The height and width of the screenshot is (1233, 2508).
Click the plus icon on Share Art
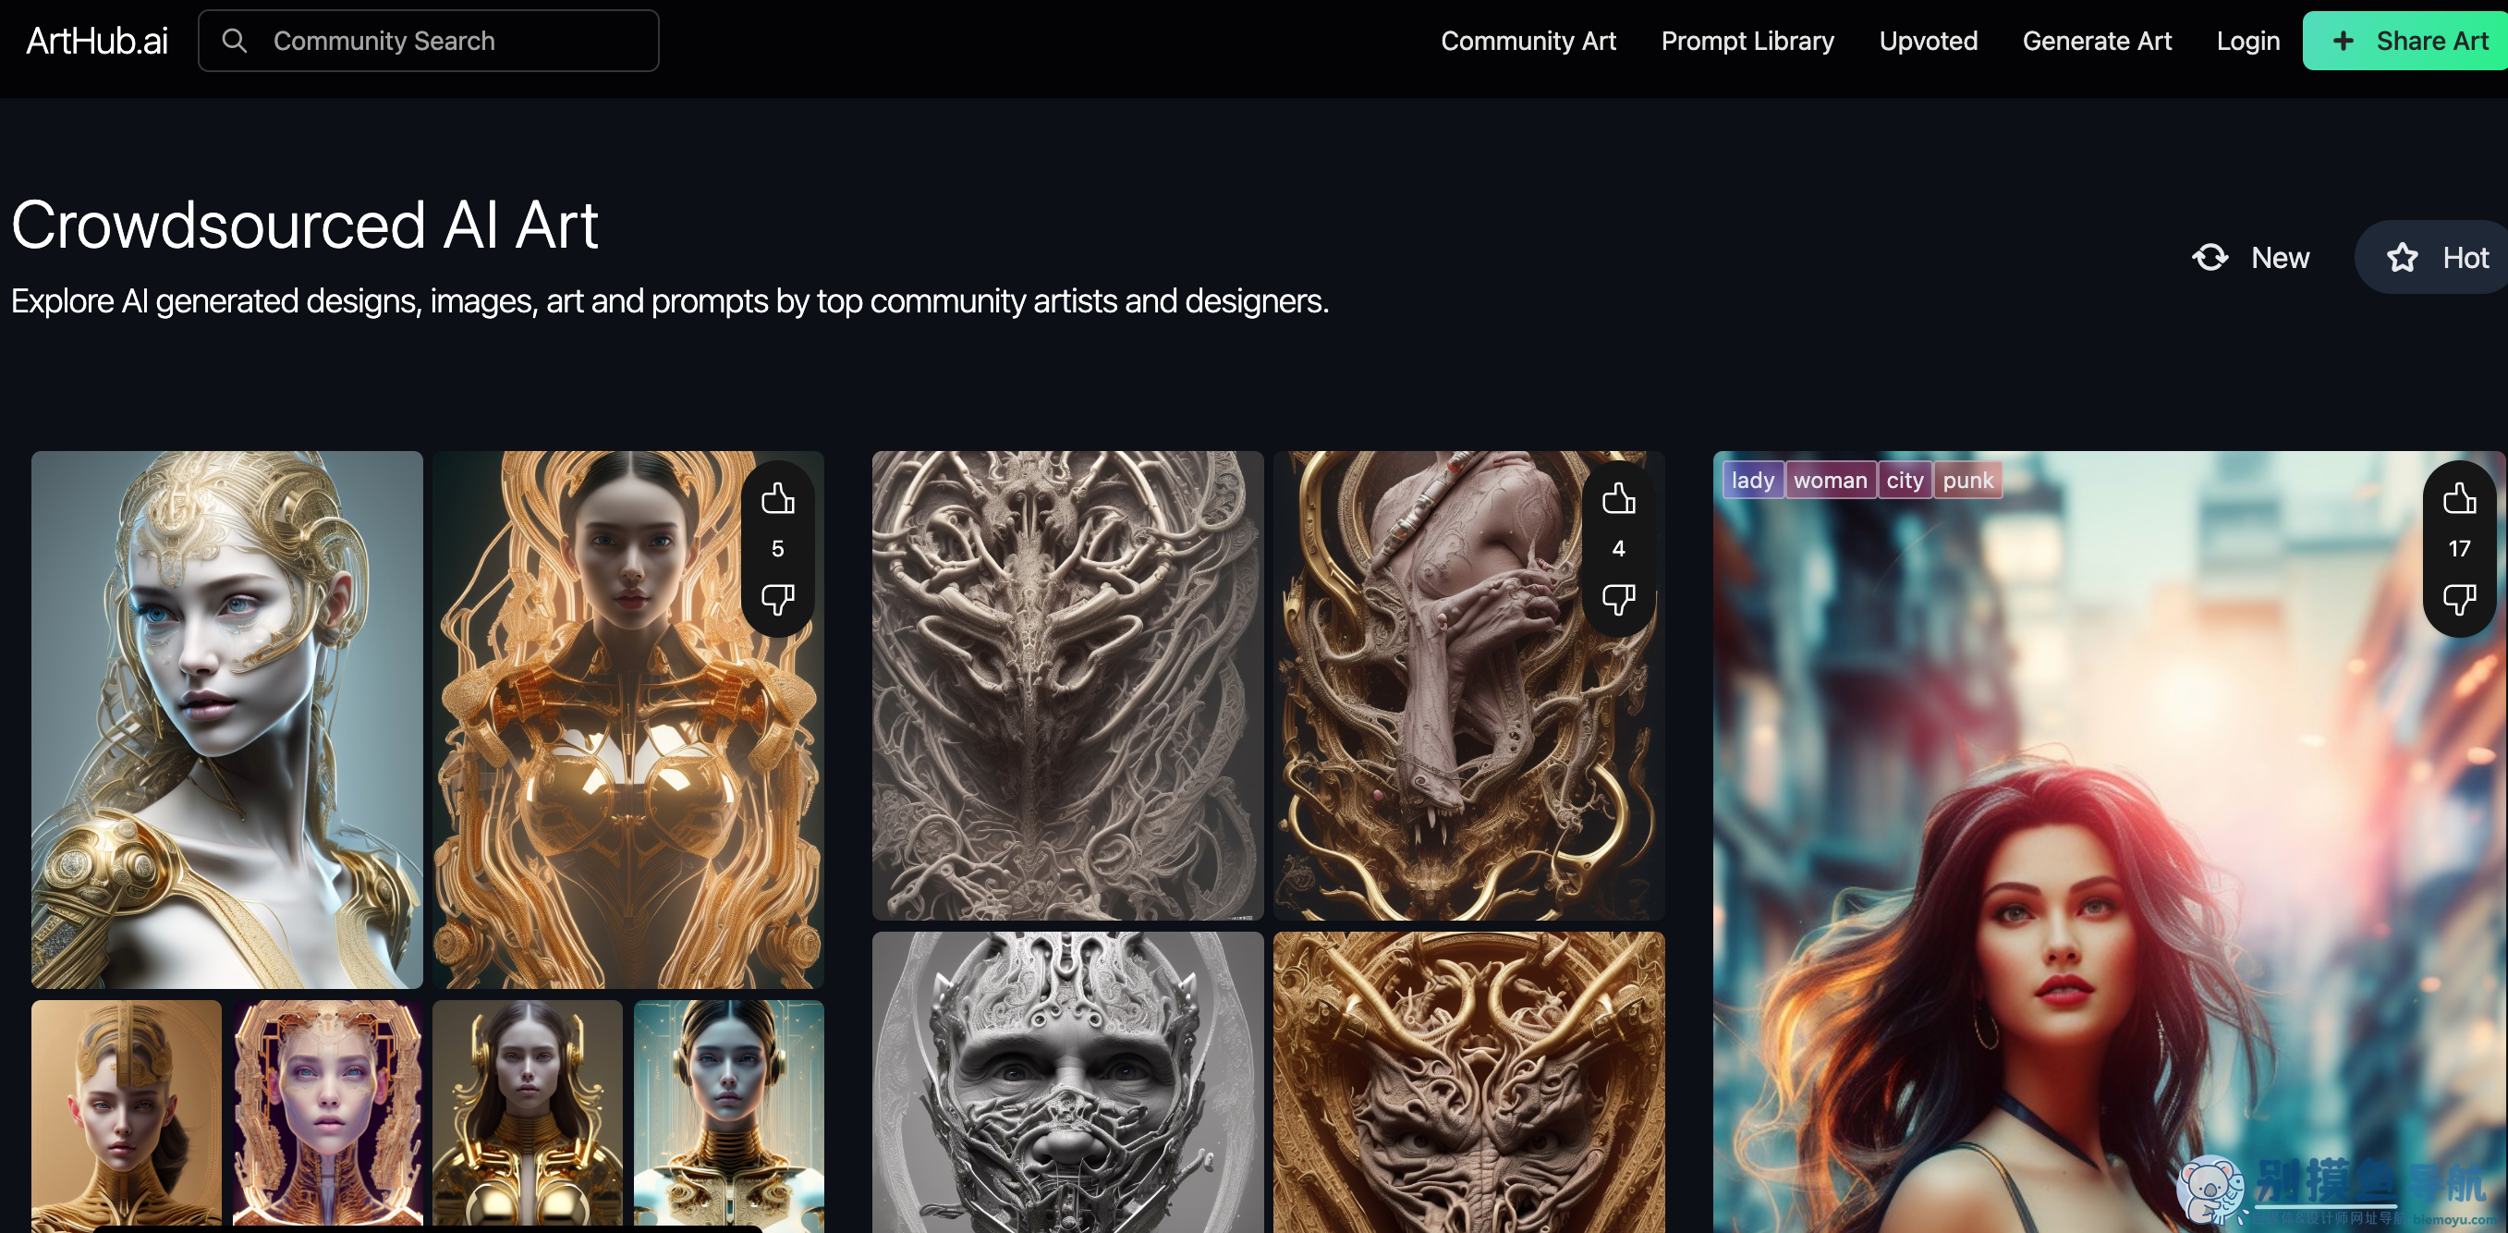tap(2344, 41)
